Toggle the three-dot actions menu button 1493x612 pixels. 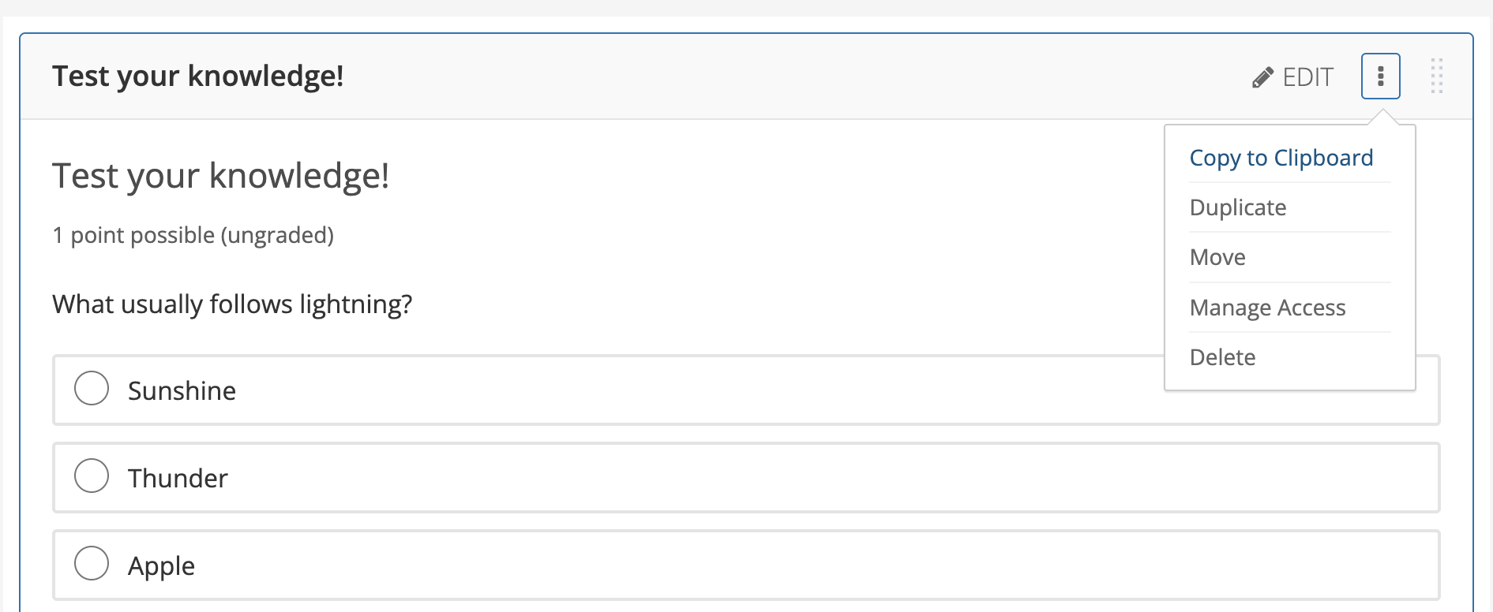tap(1380, 76)
